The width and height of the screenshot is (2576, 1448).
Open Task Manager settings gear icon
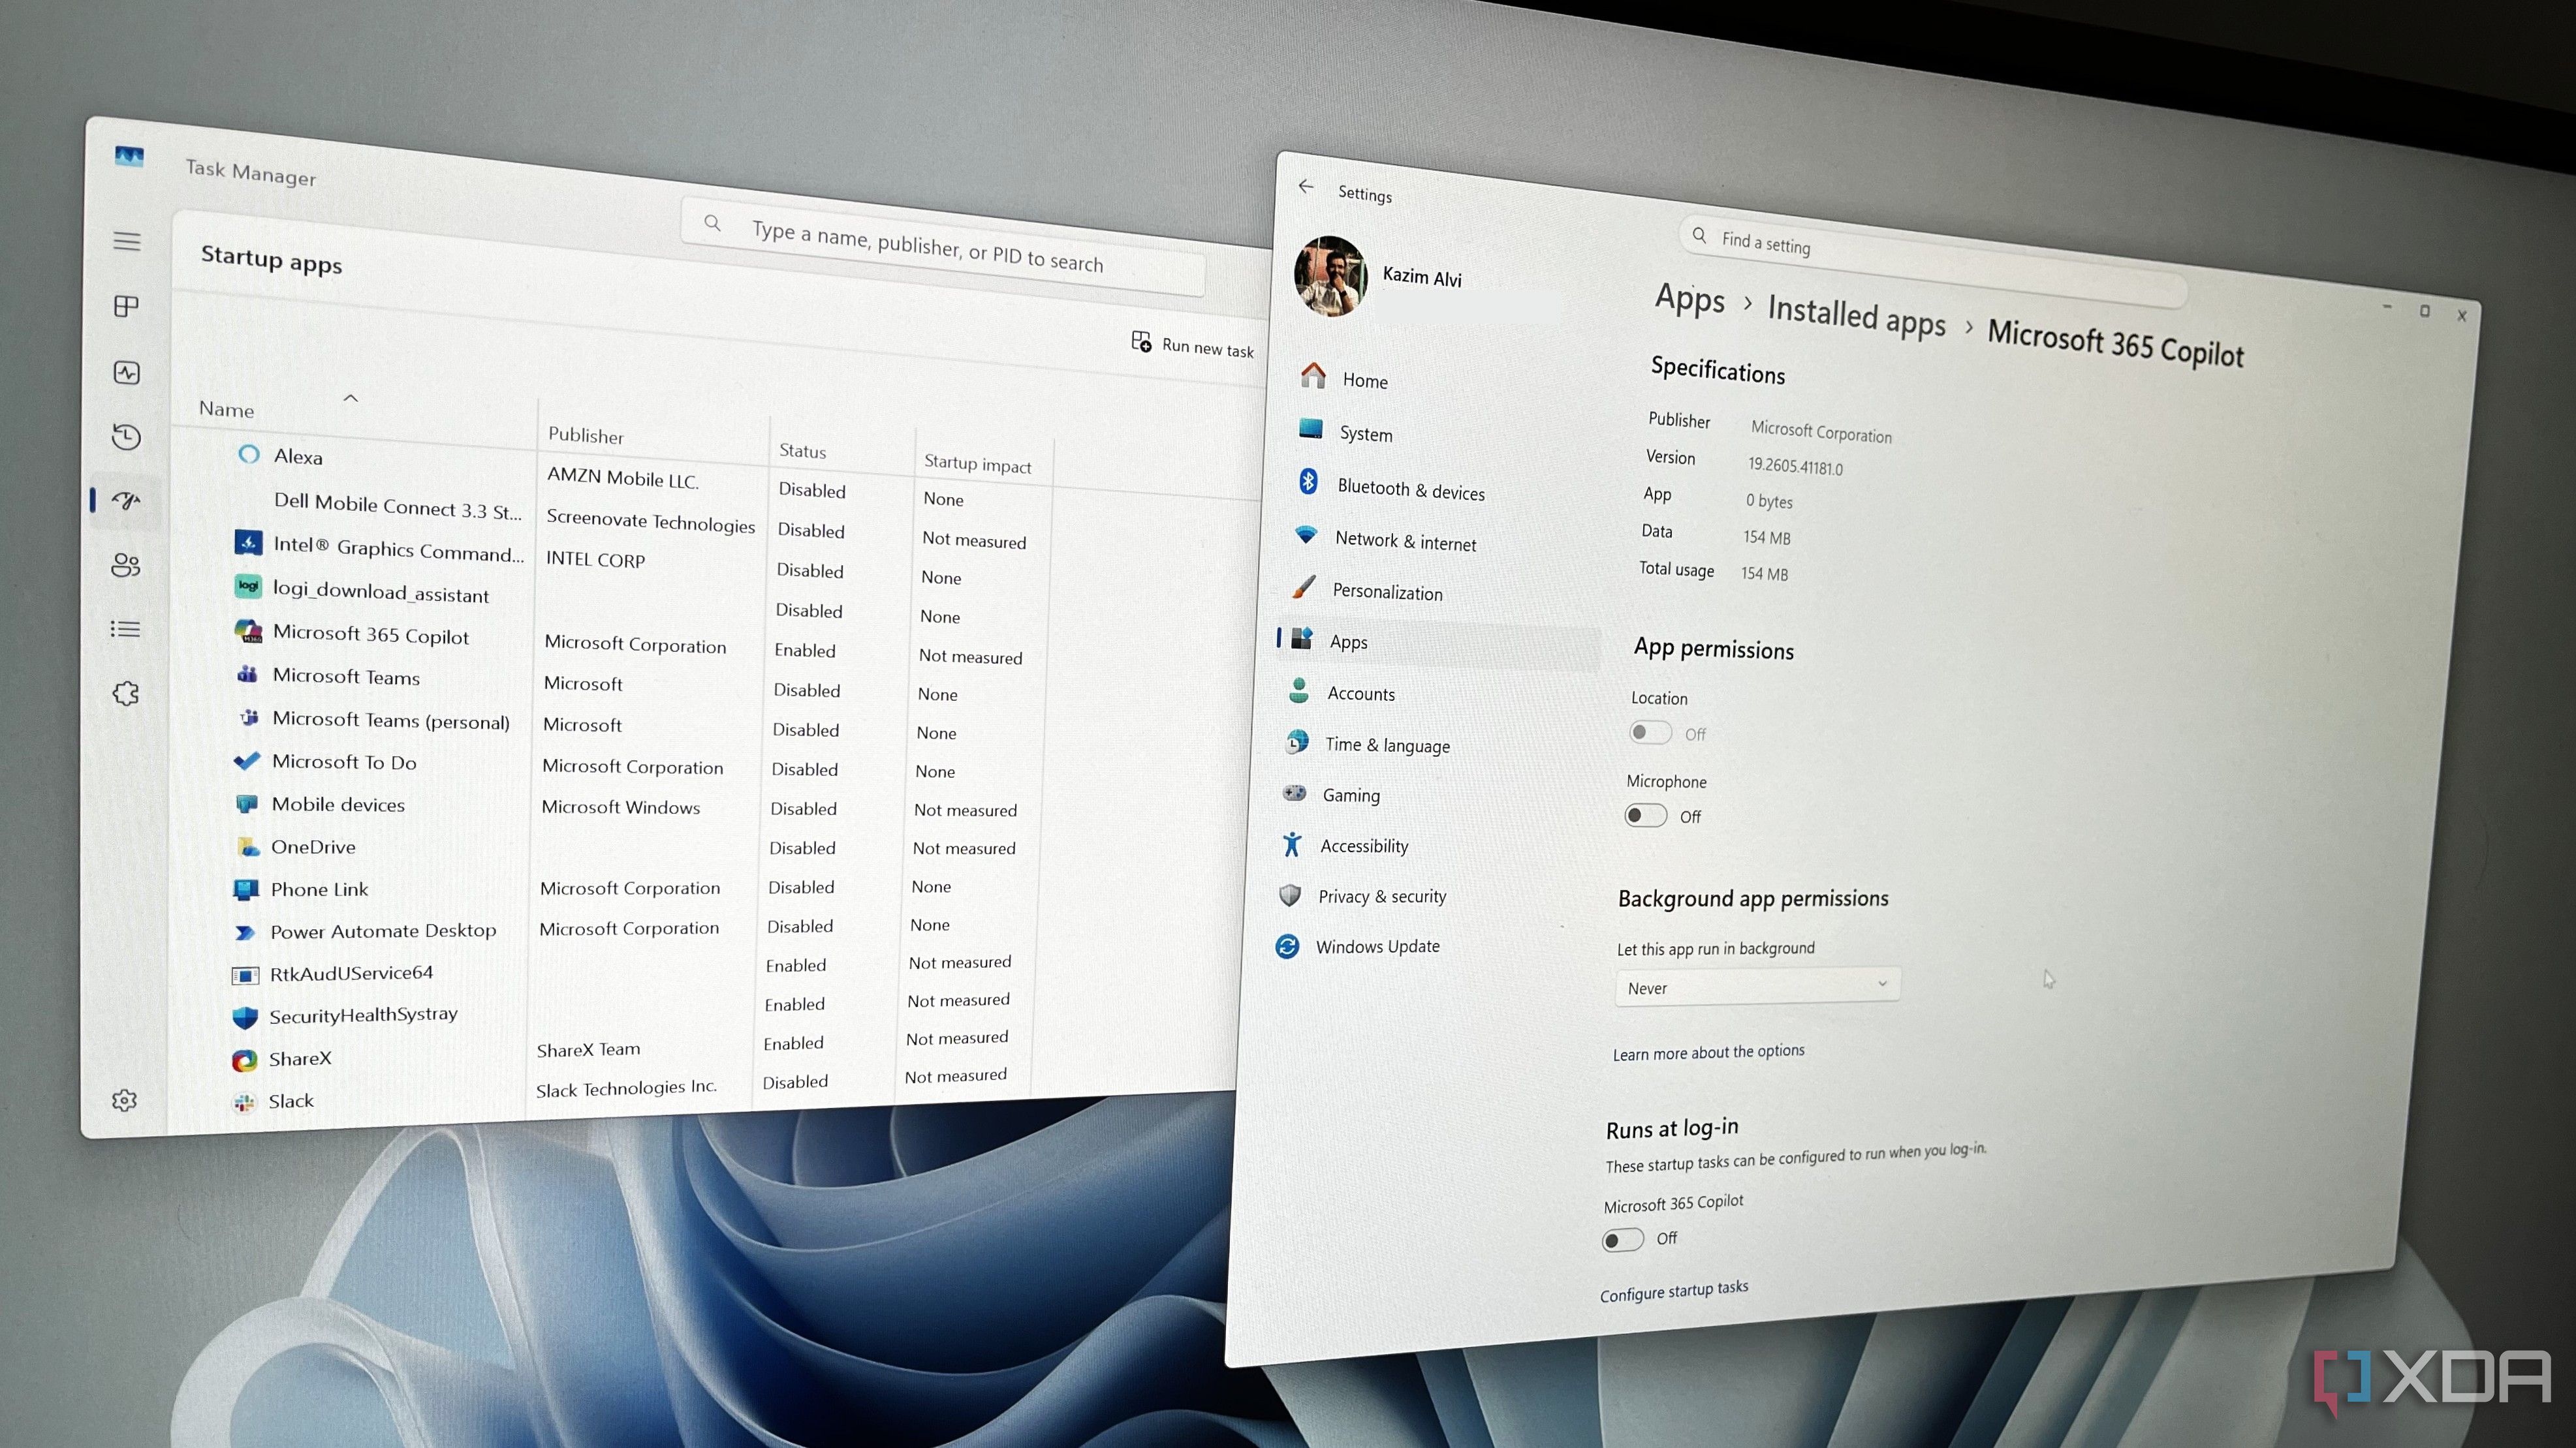coord(124,1100)
